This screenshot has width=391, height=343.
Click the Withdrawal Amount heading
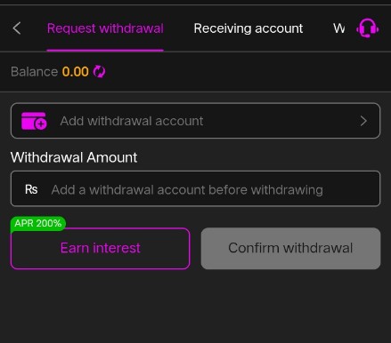tap(74, 157)
